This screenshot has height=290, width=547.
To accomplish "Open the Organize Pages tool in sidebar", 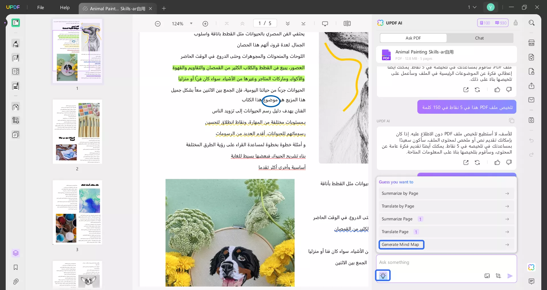I will click(16, 71).
